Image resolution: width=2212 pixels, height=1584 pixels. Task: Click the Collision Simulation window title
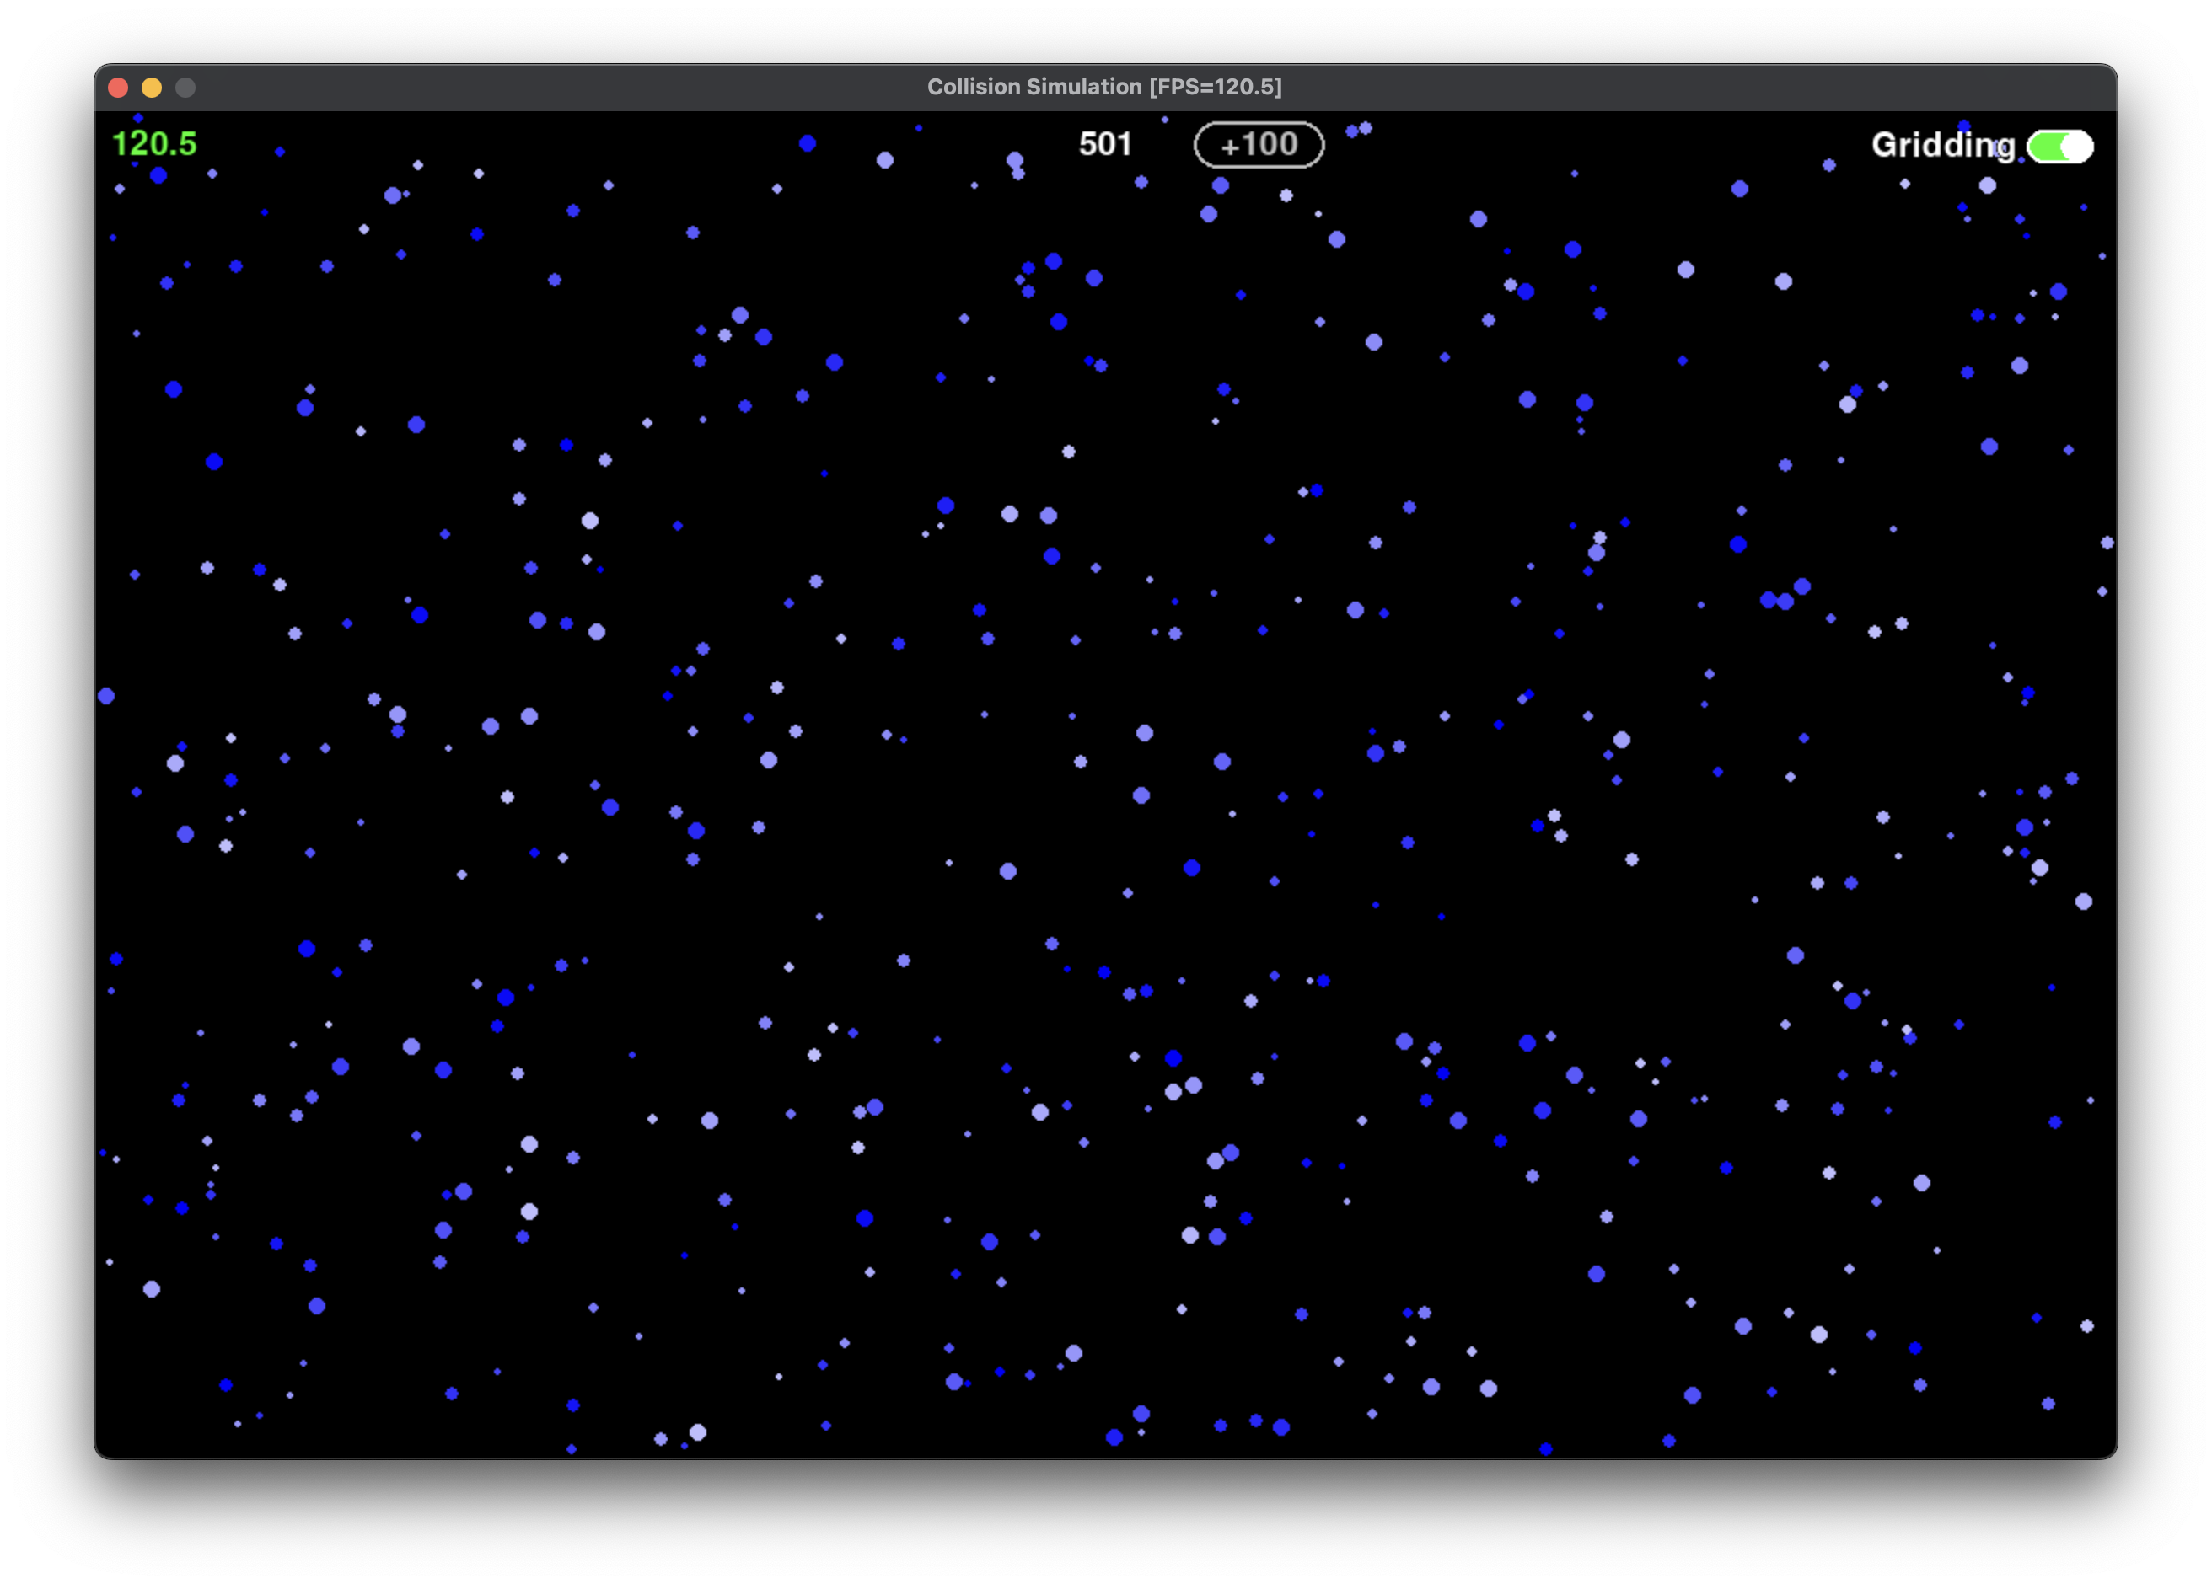1104,87
